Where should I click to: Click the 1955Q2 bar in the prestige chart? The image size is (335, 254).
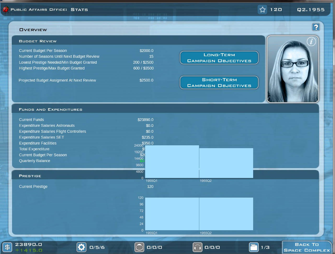click(x=226, y=214)
